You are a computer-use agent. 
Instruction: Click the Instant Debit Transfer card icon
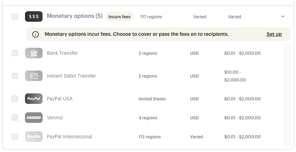pos(34,76)
